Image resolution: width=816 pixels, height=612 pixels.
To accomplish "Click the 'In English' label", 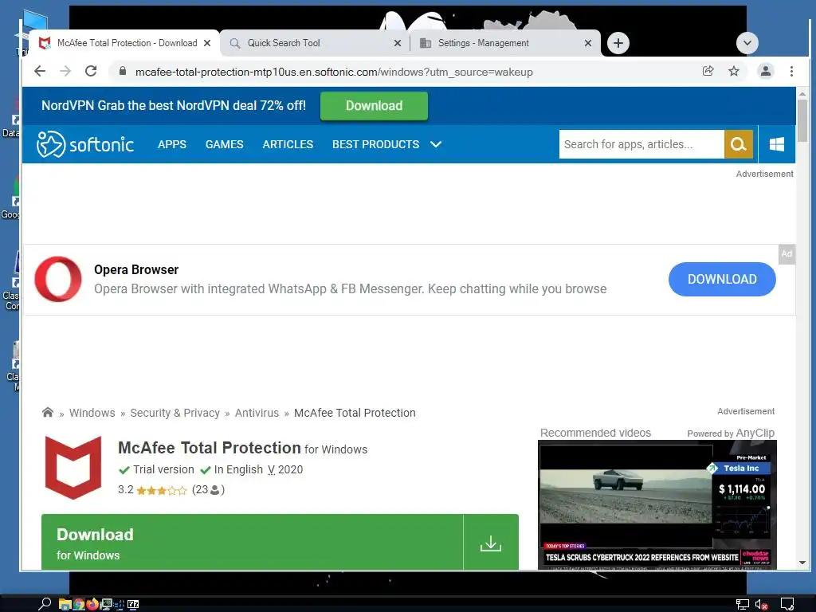I will coord(238,469).
